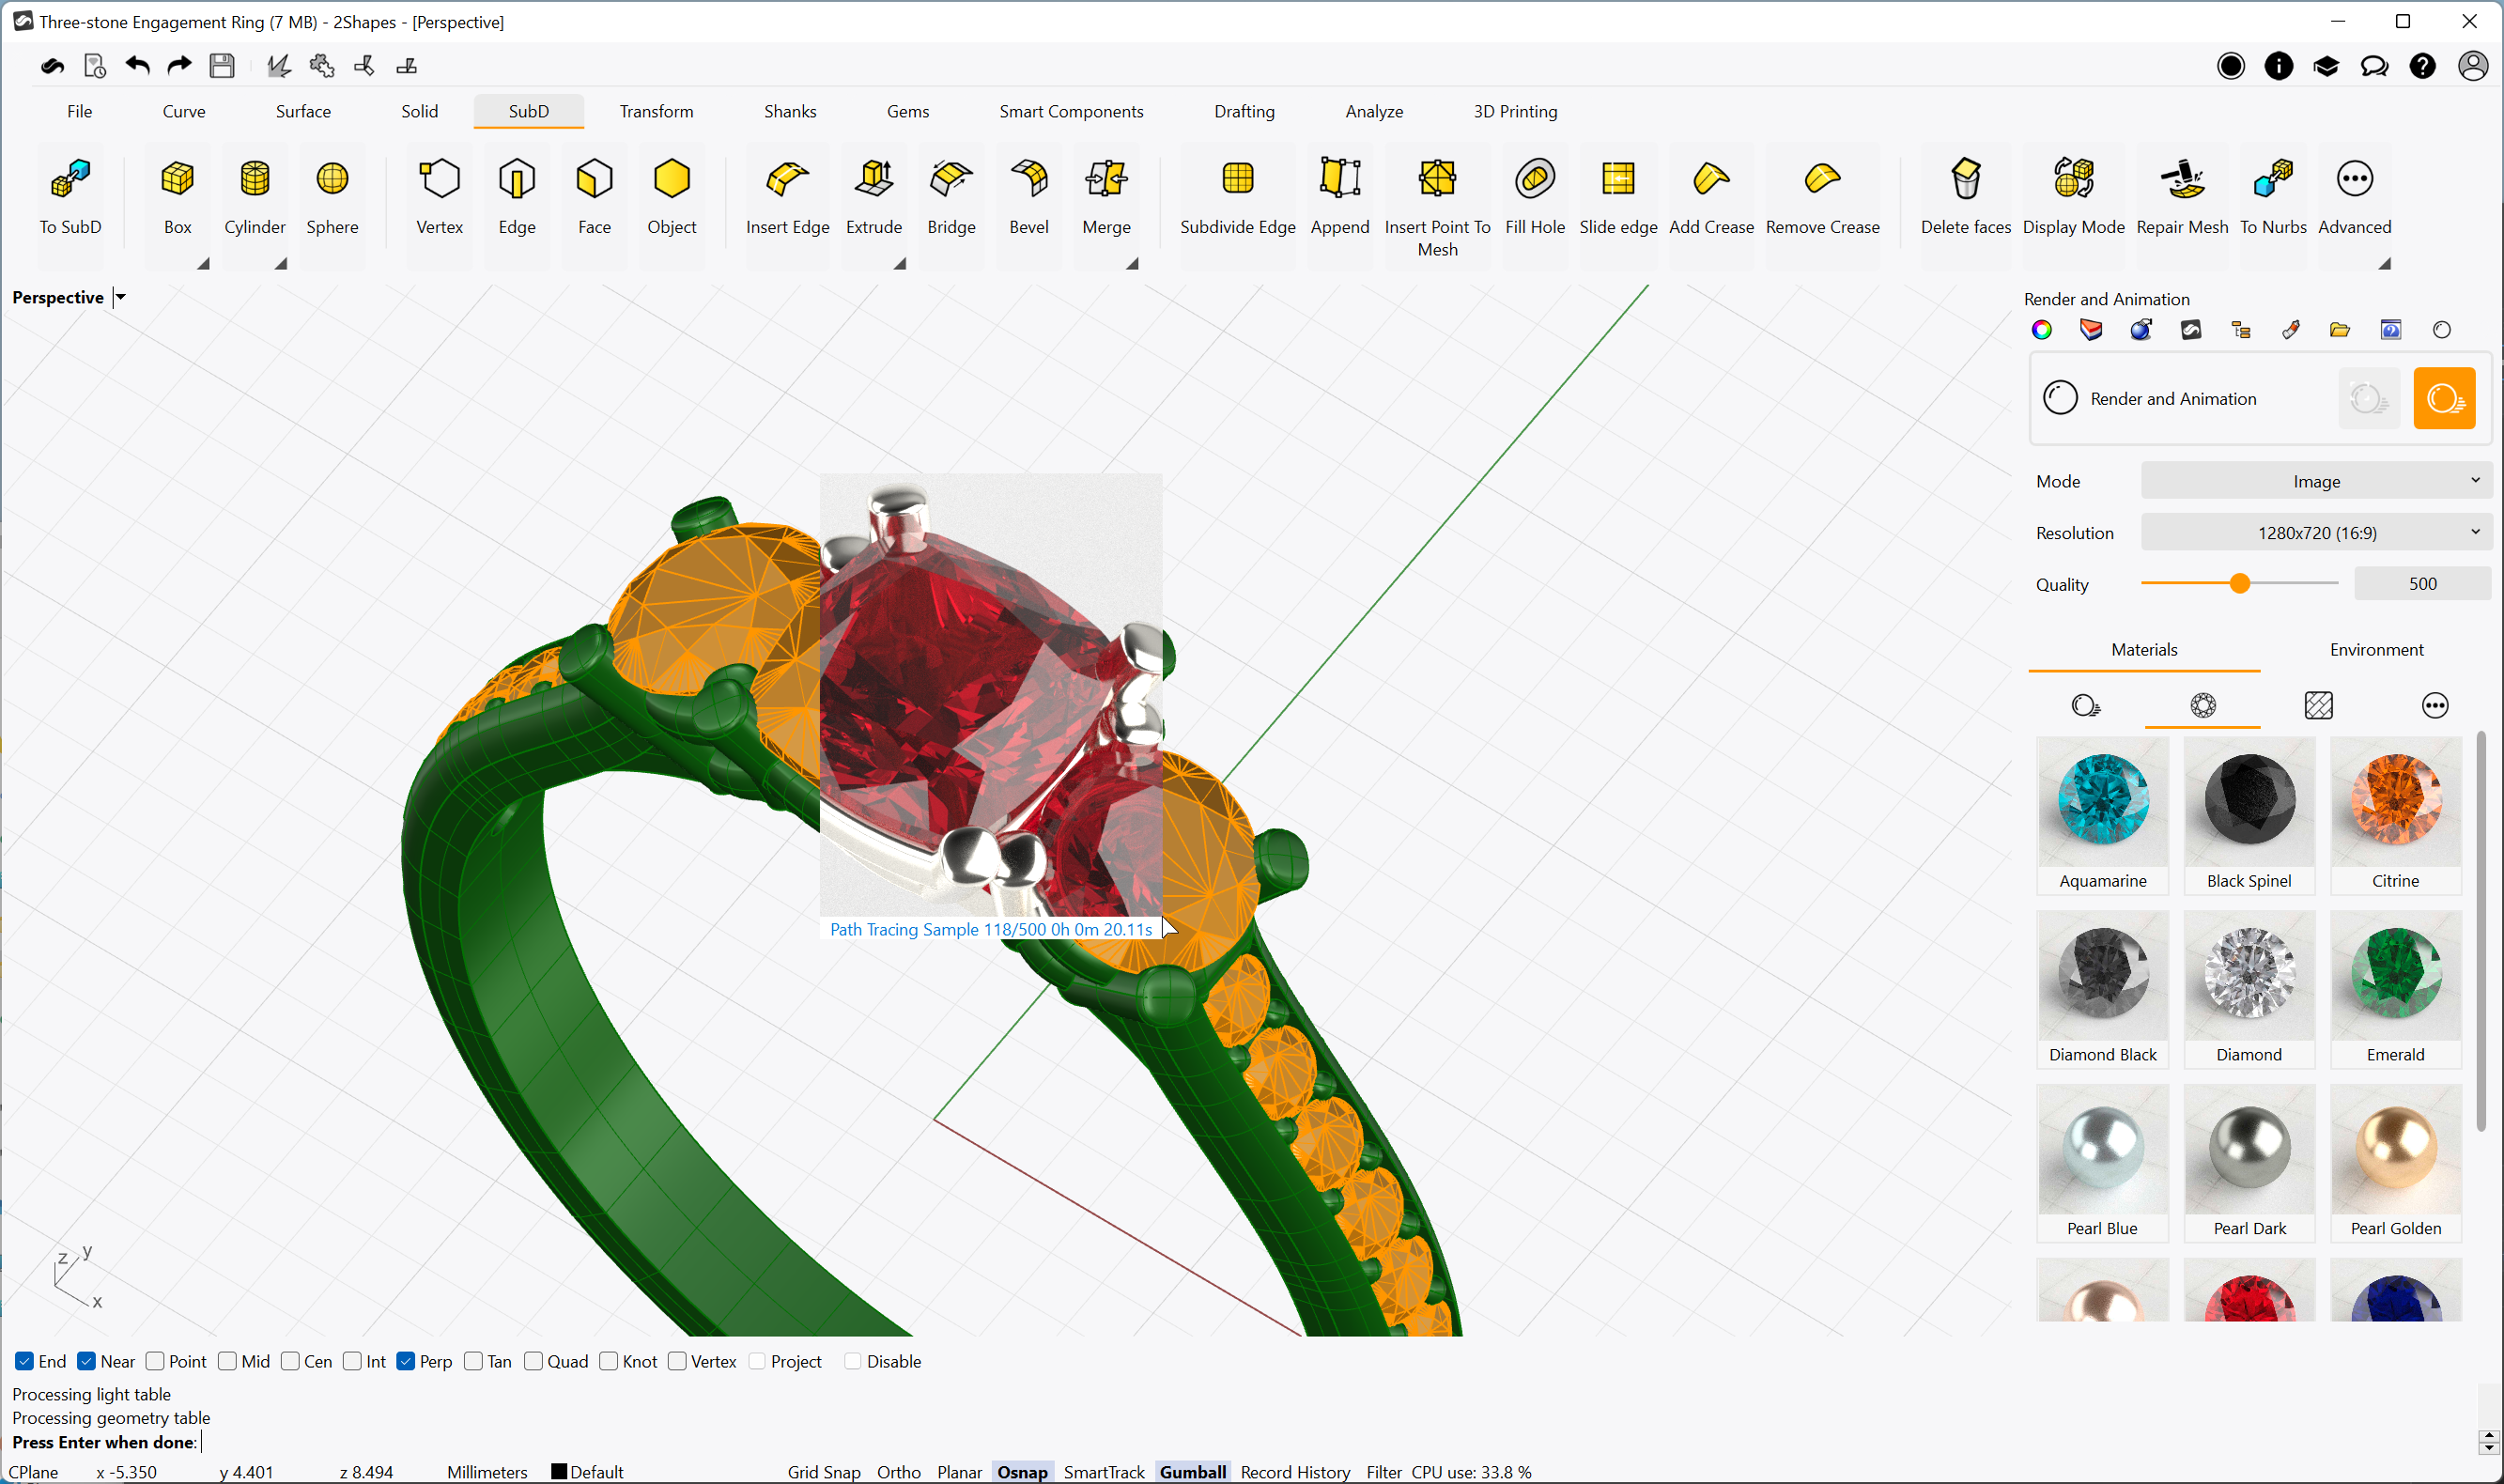Toggle Osnap in status bar
Image resolution: width=2504 pixels, height=1484 pixels.
tap(1021, 1471)
